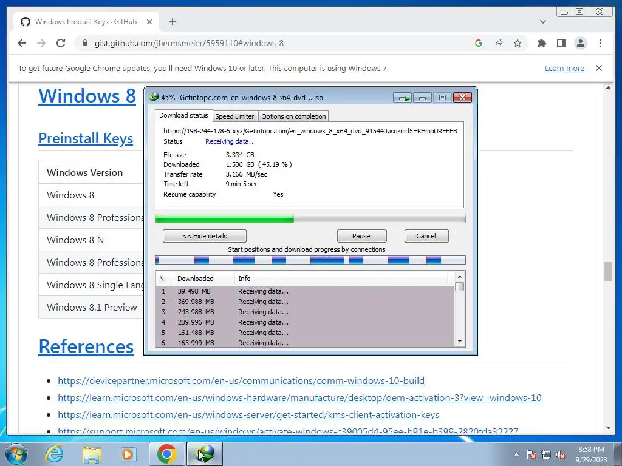Select connection 3 row with 243.988 MB
This screenshot has width=622, height=466.
click(305, 312)
